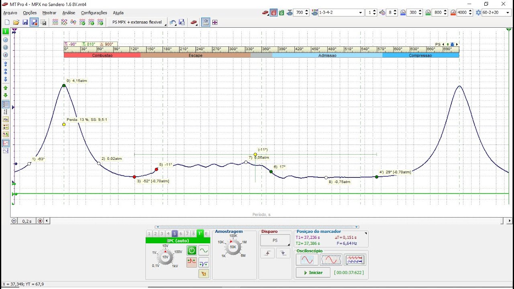Click the green G icon in the right toolbar

click(281, 13)
